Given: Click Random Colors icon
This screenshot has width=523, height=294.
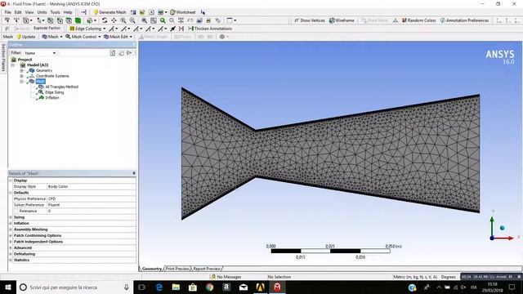Looking at the screenshot, I should [405, 20].
